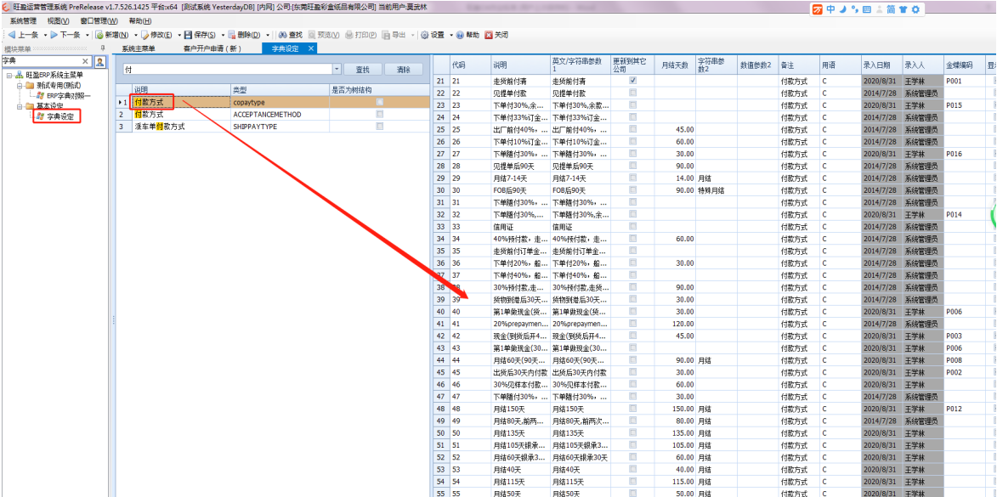Uncheck 更新到其它公司 for row 21
The width and height of the screenshot is (997, 497).
pyautogui.click(x=632, y=82)
